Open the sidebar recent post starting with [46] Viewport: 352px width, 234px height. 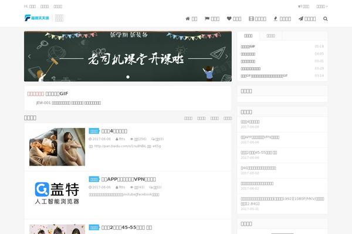[x=258, y=168]
